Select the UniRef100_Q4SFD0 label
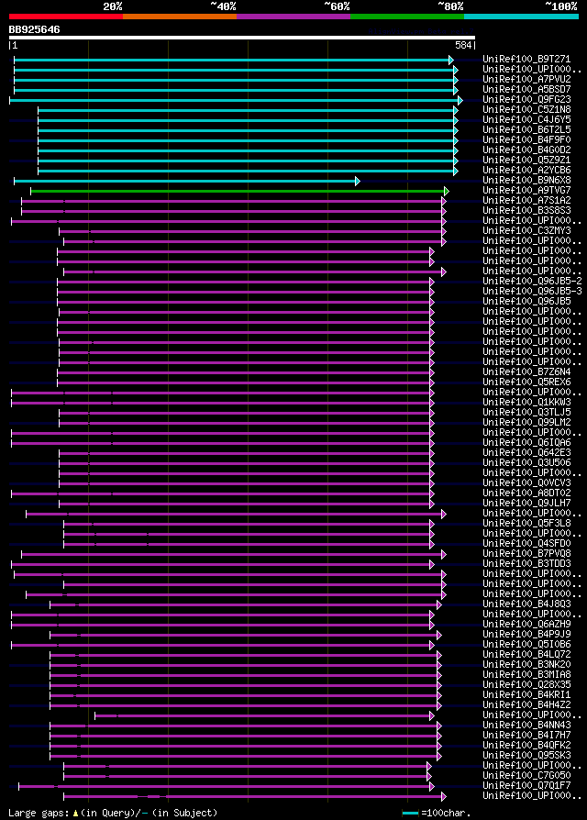587x820 pixels. [x=526, y=543]
